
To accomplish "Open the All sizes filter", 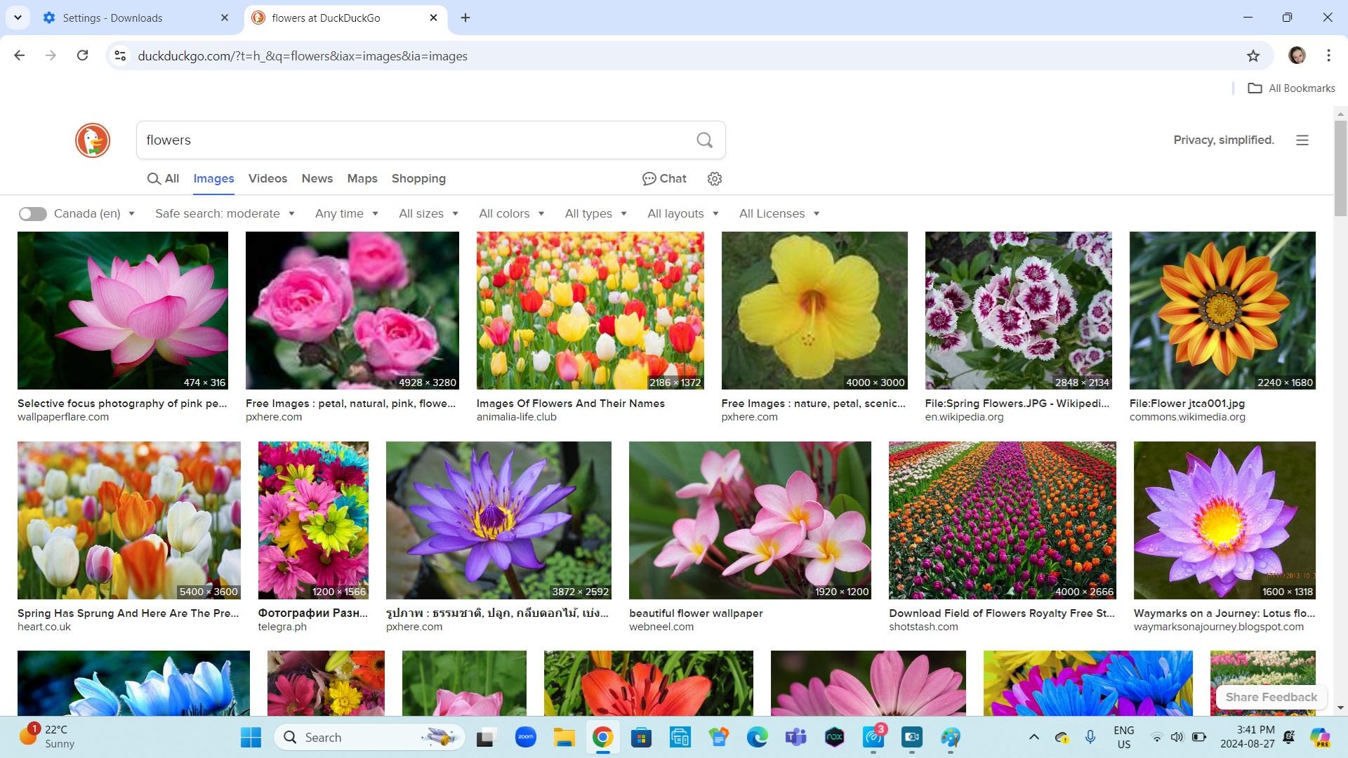I will pyautogui.click(x=428, y=214).
